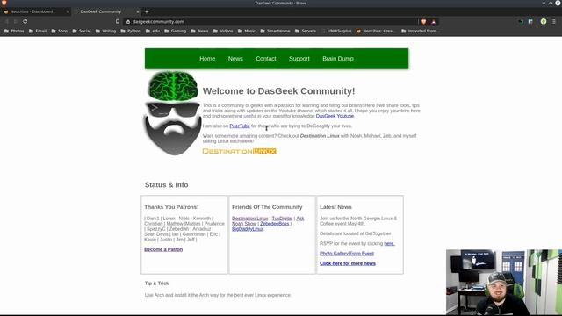Open Contact in green navigation bar
The width and height of the screenshot is (562, 316).
(x=266, y=59)
